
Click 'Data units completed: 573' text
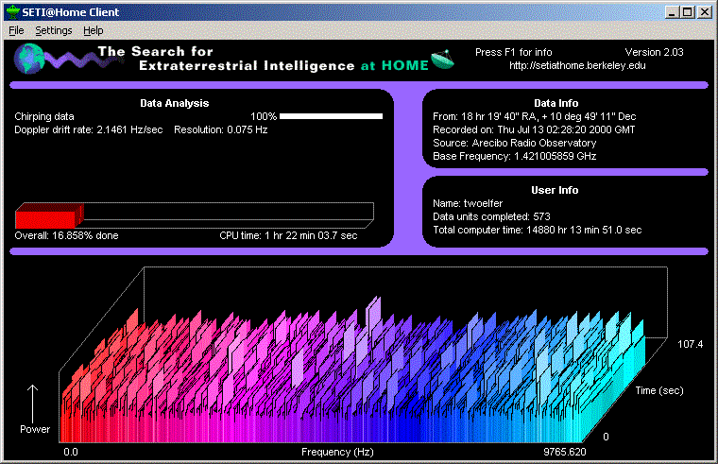click(491, 216)
